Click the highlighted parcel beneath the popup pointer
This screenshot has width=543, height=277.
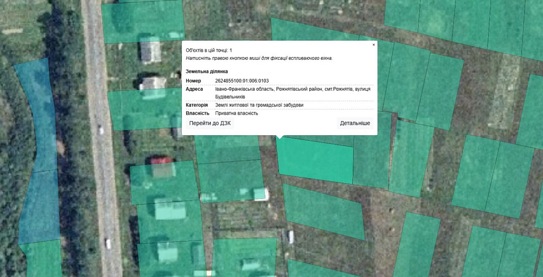click(x=315, y=160)
